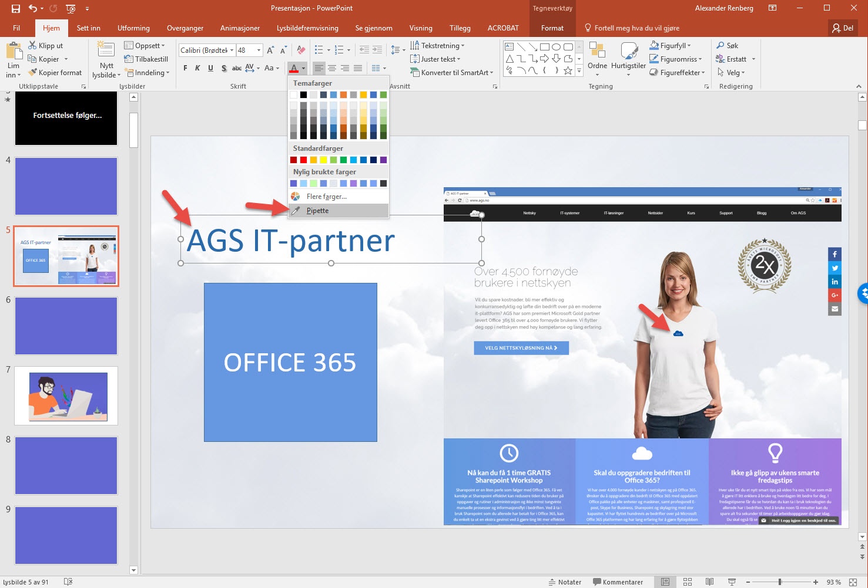Clear all text formatting with eraser icon
The width and height of the screenshot is (868, 588).
point(301,50)
